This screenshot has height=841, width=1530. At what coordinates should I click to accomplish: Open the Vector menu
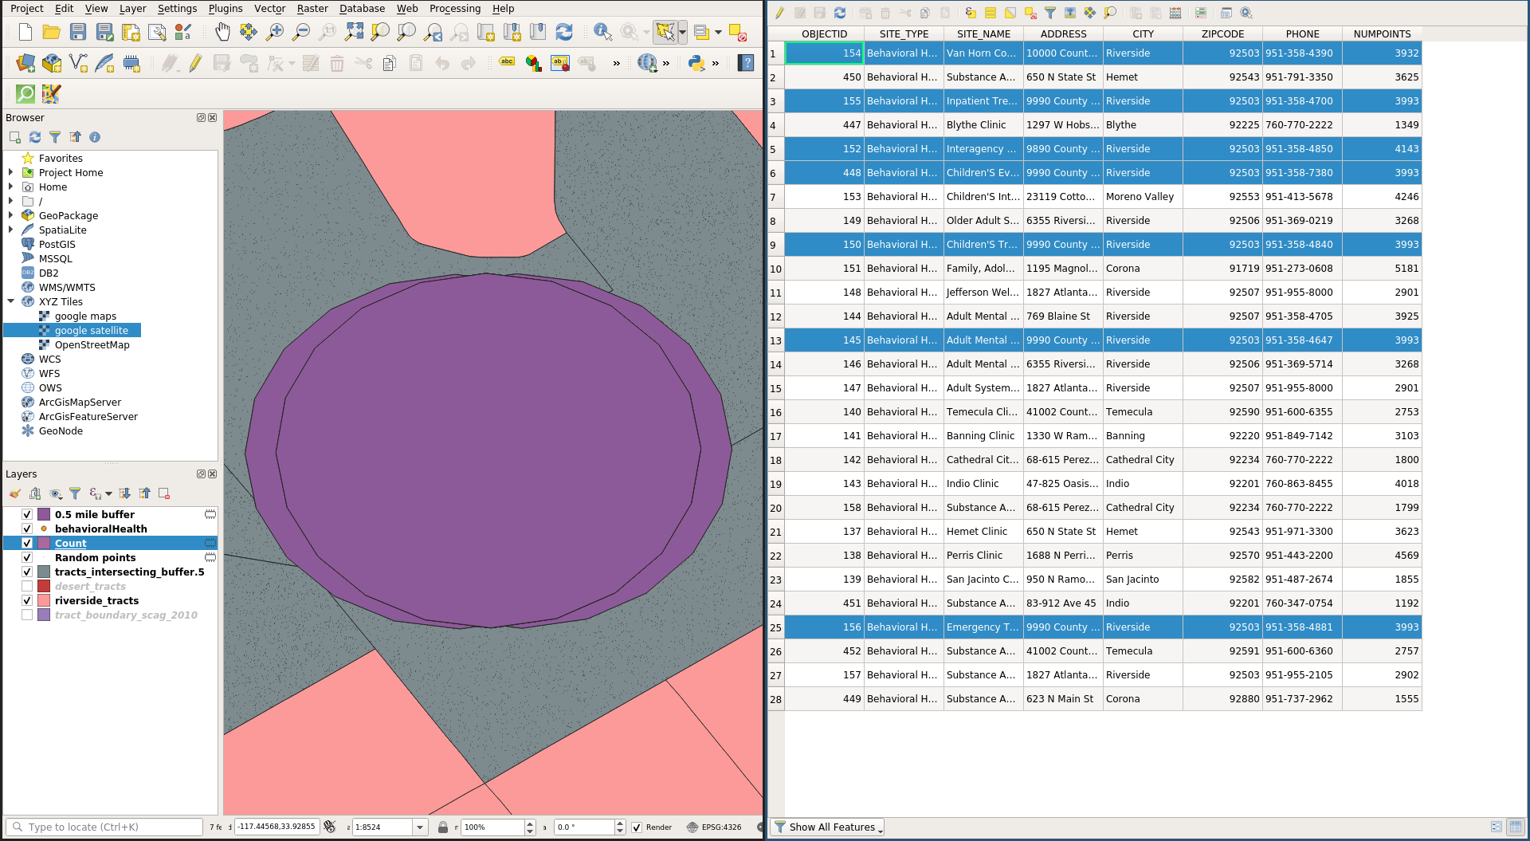tap(269, 9)
